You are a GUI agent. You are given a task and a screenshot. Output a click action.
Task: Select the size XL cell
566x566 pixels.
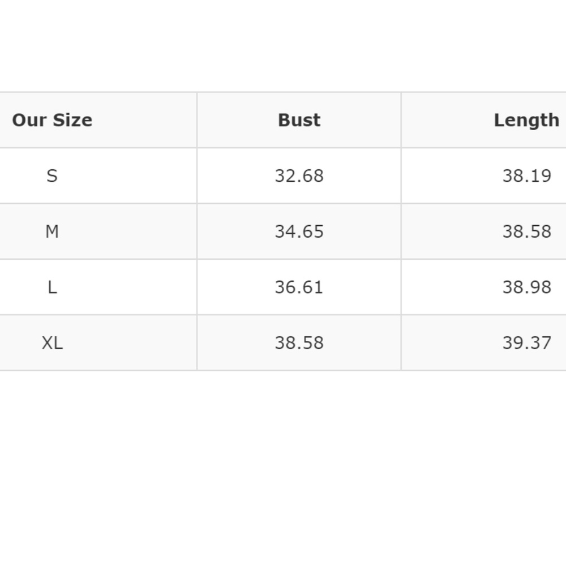point(52,343)
